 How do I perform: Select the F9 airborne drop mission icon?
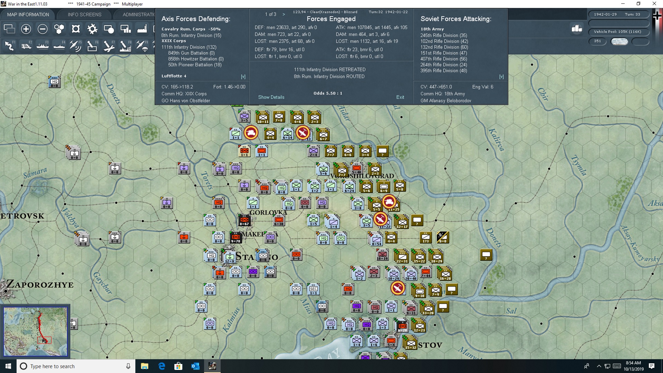142,46
